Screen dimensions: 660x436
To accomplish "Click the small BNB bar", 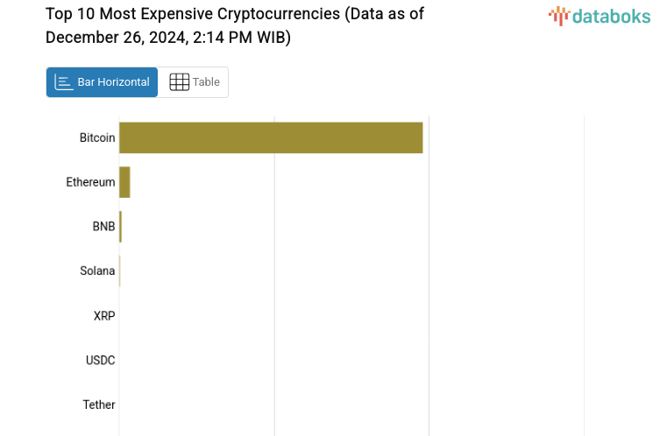I will [120, 227].
